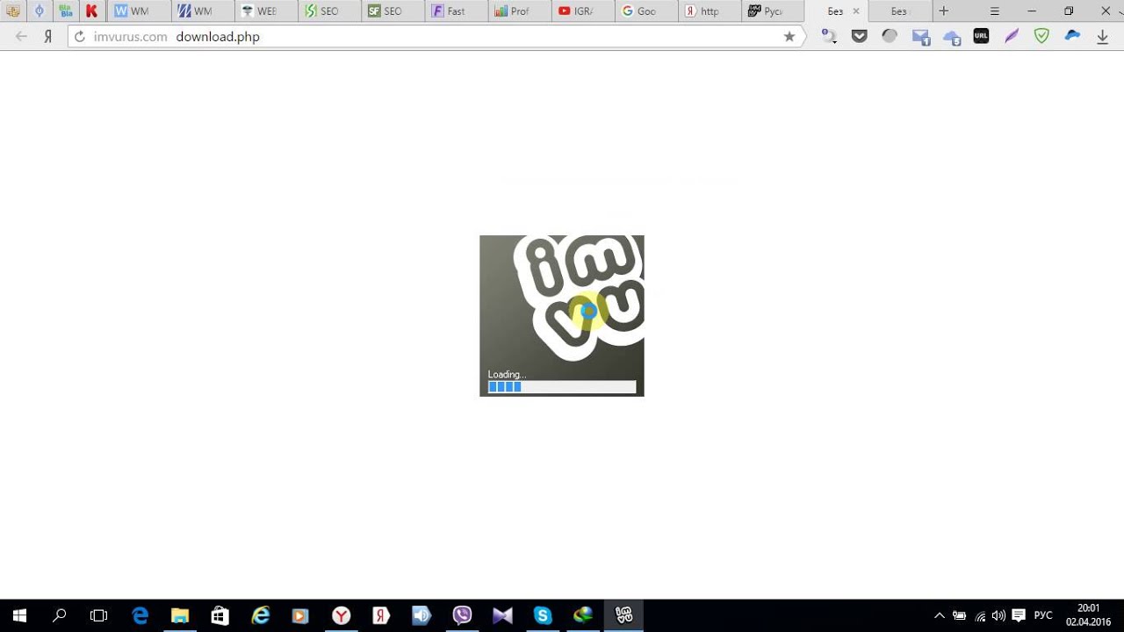The width and height of the screenshot is (1124, 632).
Task: Reload the imvurus.com page
Action: coord(79,37)
